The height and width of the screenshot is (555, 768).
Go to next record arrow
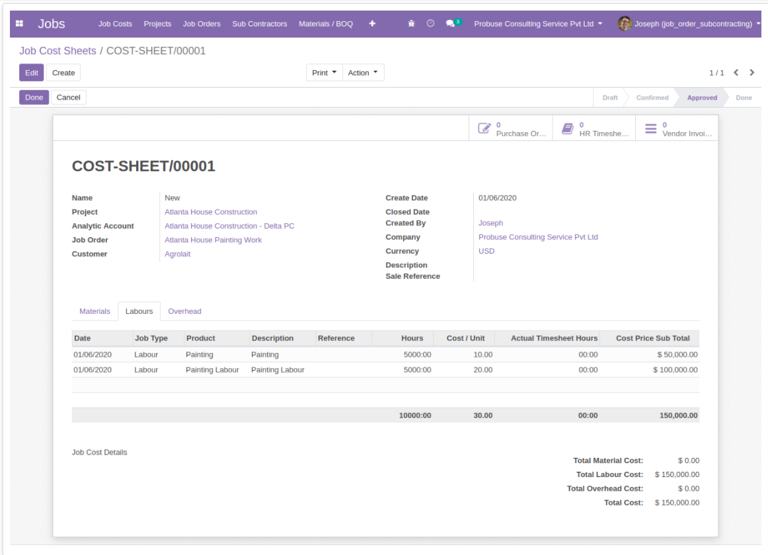[x=752, y=73]
